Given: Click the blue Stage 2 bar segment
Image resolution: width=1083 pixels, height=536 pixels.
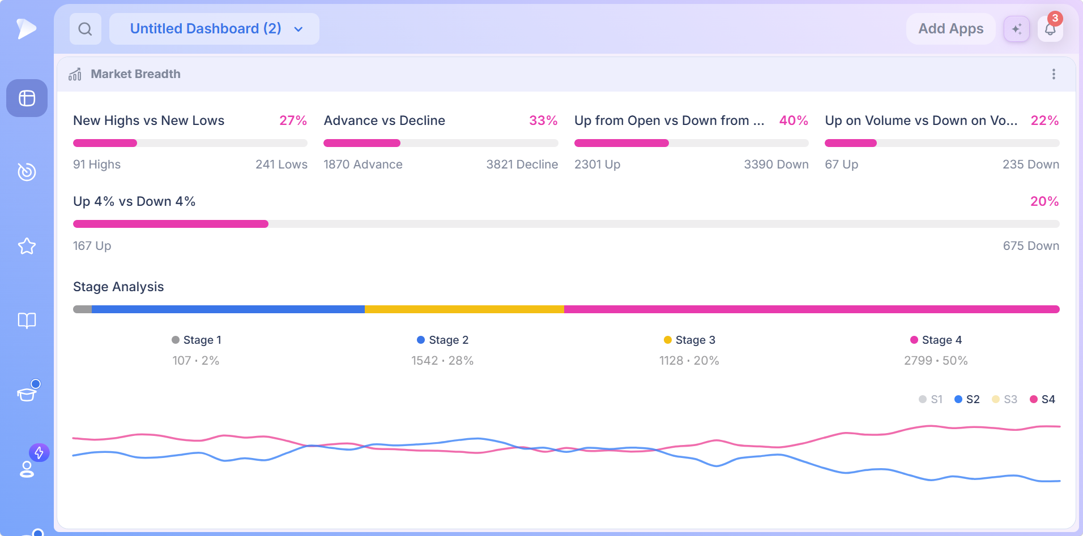Looking at the screenshot, I should click(228, 309).
